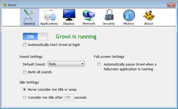Enable automatically start Growl at login
Screen dimensions: 178x109
click(24, 45)
